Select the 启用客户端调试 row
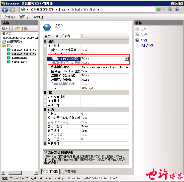Viewport: 184px width, 182px height. [88, 80]
